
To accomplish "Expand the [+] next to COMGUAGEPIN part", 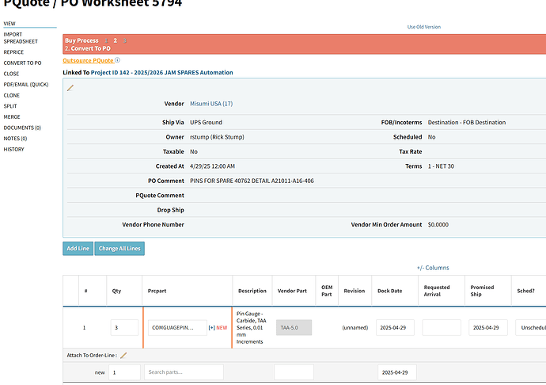I will (212, 328).
